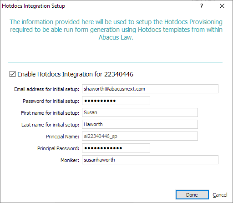Click the Done button
The width and height of the screenshot is (233, 203).
pyautogui.click(x=192, y=195)
